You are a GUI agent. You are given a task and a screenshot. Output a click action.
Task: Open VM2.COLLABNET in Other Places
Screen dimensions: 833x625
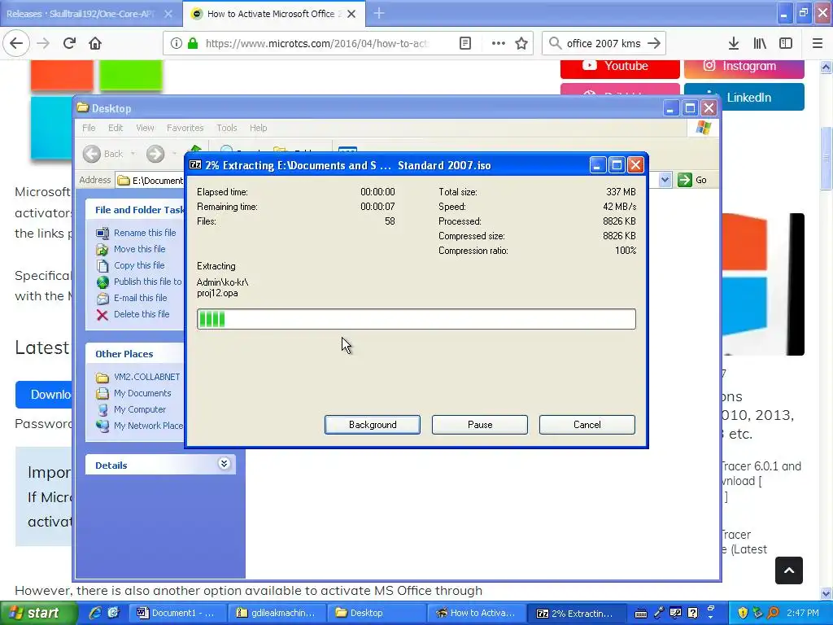[146, 377]
